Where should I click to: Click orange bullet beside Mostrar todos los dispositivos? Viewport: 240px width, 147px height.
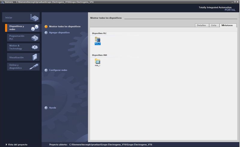46,27
